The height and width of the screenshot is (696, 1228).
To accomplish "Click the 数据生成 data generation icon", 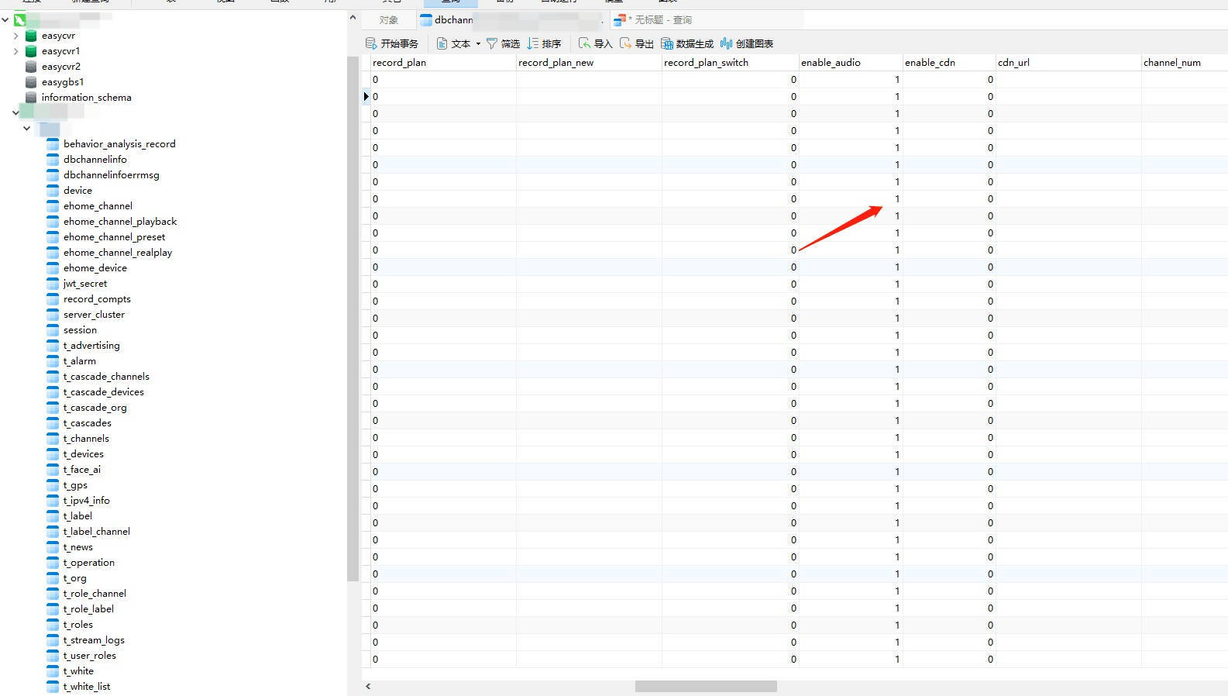I will tap(667, 43).
